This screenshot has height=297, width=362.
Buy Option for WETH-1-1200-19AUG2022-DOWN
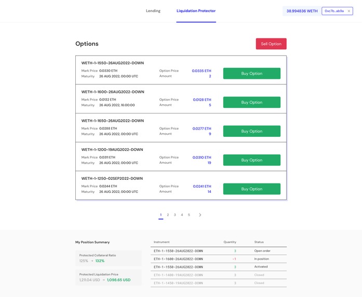pos(252,160)
